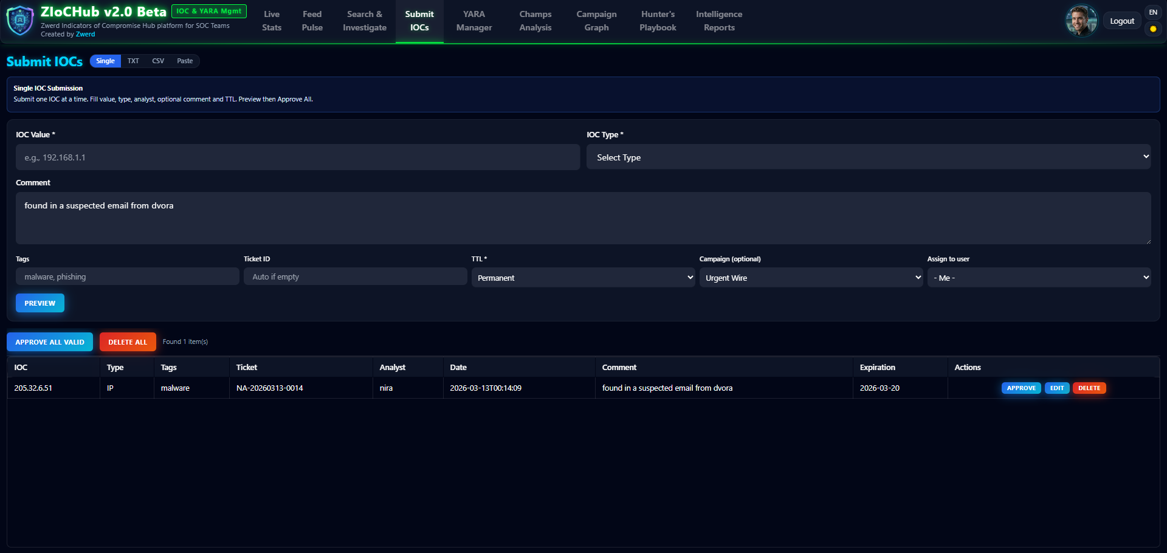Screen dimensions: 1167x553
Task: Open the YARA Manager tab
Action: point(474,21)
